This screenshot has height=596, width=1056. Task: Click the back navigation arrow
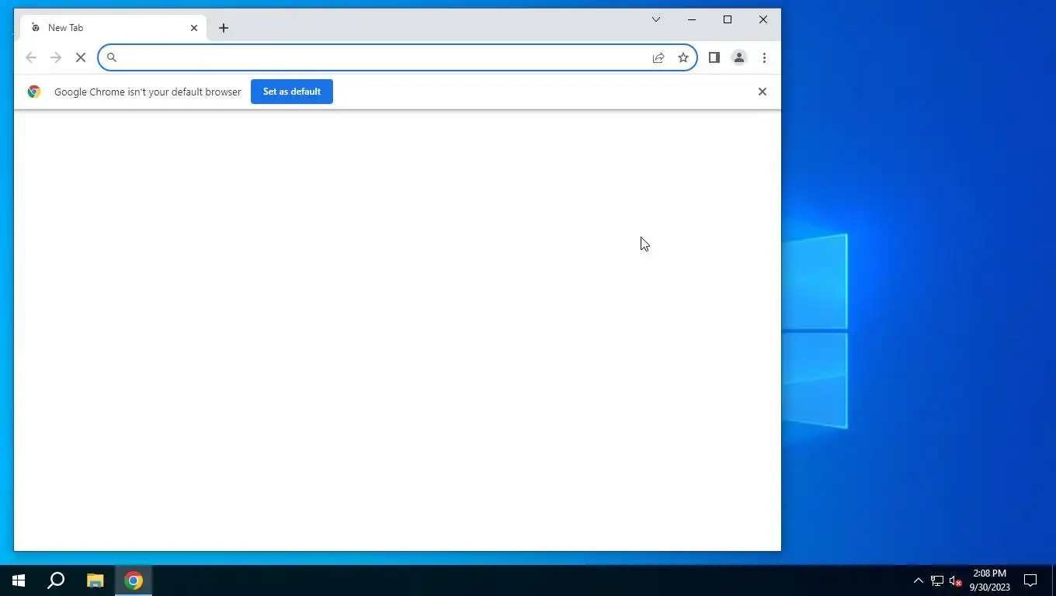[x=31, y=57]
